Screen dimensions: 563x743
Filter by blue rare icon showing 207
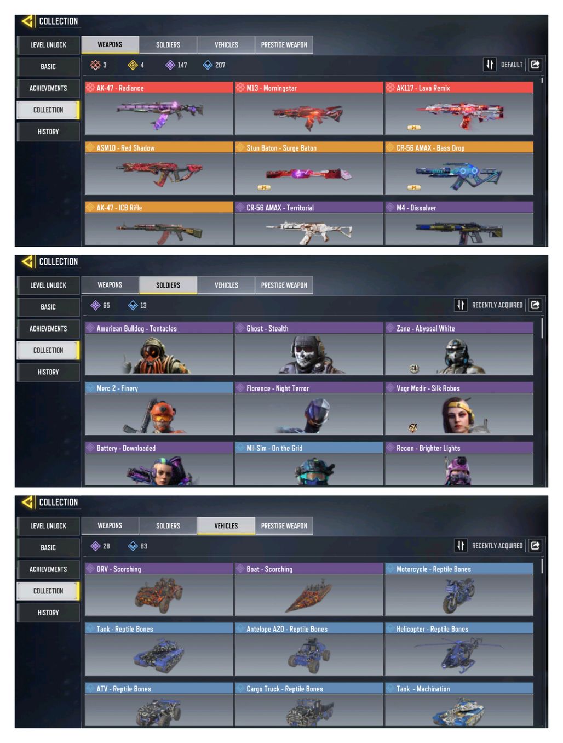(214, 65)
